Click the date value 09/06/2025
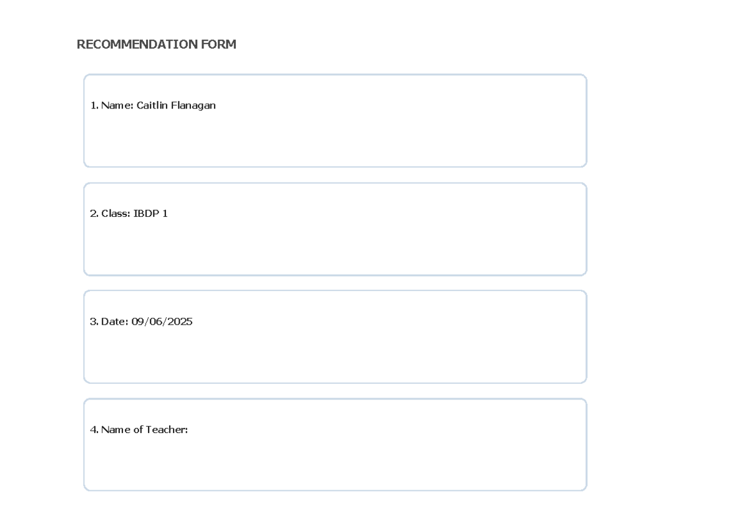This screenshot has height=529, width=749. point(162,322)
